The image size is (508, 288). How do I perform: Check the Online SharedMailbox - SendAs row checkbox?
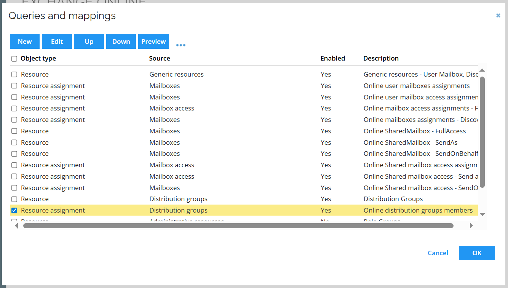click(x=14, y=142)
